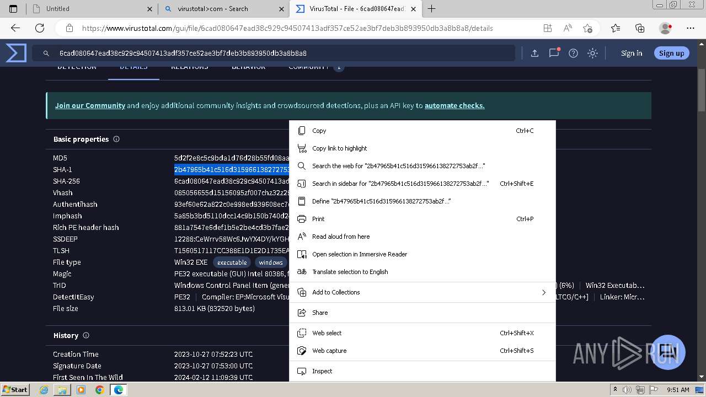Open the RELATIONS tab
706x397 pixels.
189,68
